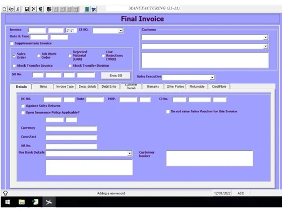Select the Stock Transfer Invoice option
The width and height of the screenshot is (282, 212).
(x=14, y=66)
